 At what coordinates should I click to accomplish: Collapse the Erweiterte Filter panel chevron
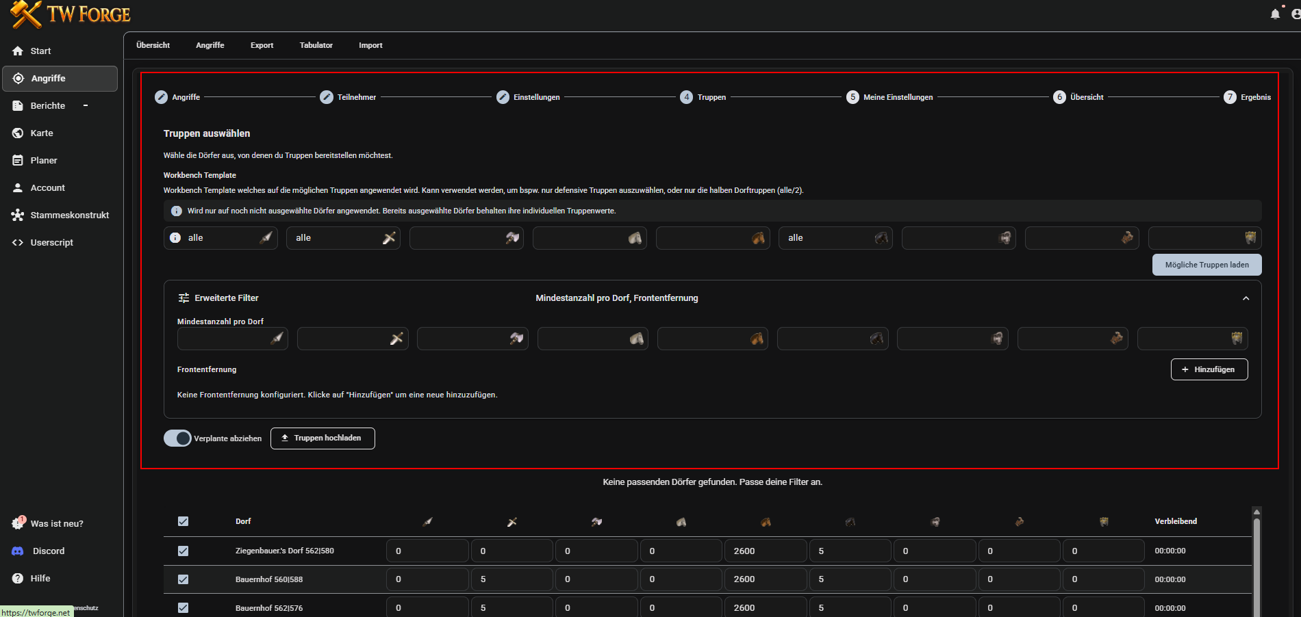pos(1246,298)
